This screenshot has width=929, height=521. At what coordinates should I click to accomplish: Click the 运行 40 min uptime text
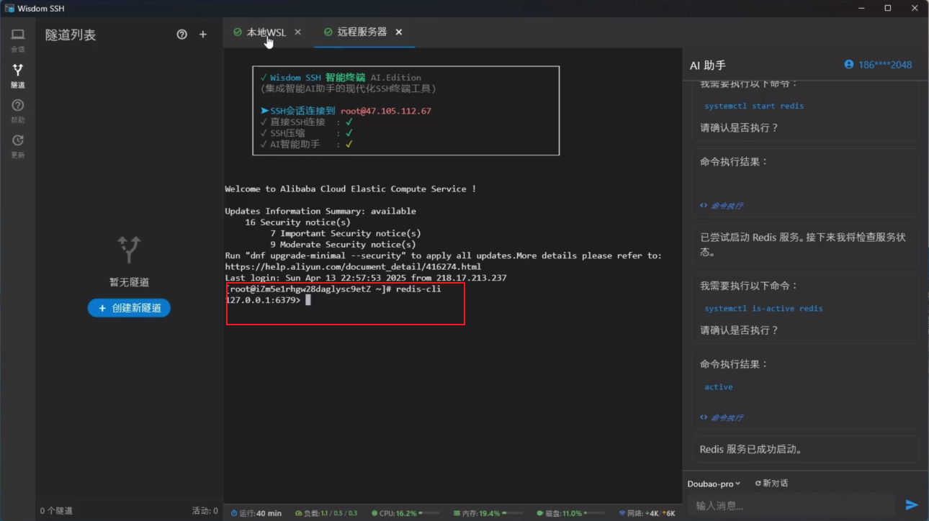tap(261, 513)
